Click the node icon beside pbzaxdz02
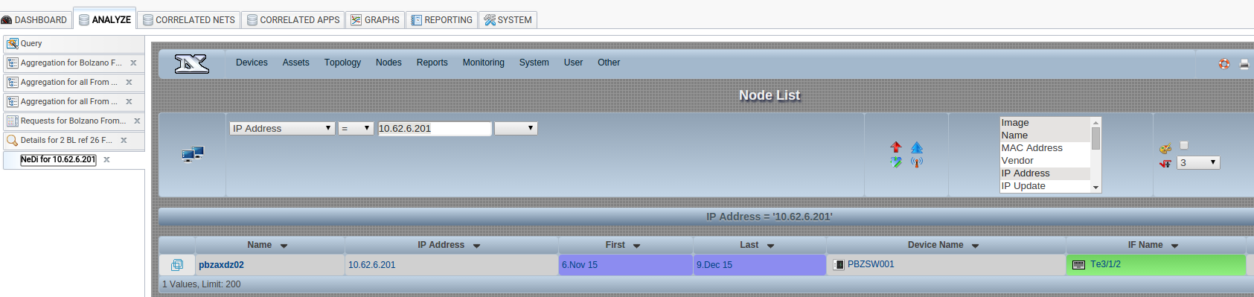The height and width of the screenshot is (297, 1254). [177, 265]
